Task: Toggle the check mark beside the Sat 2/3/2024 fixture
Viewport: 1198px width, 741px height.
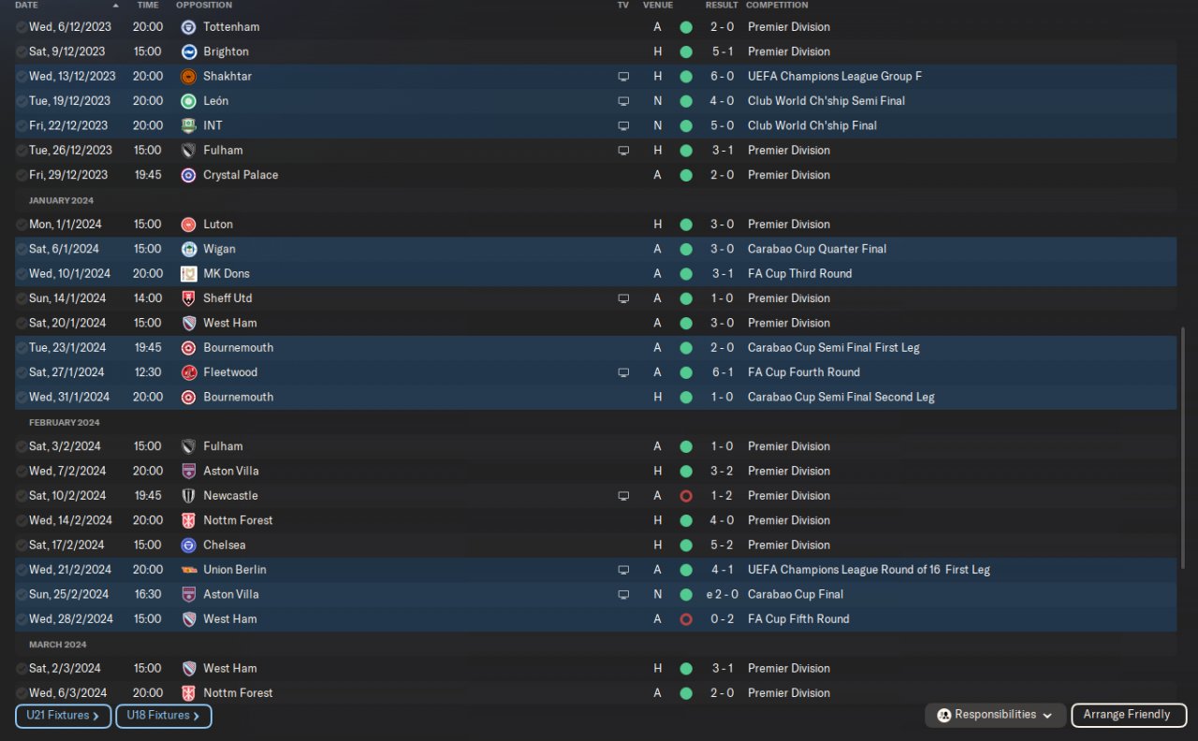Action: [22, 669]
